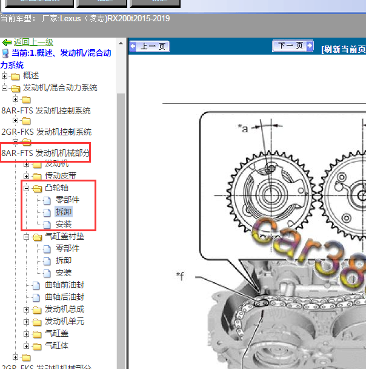This screenshot has width=366, height=369.
Task: Click the 气缸盖衬垫 folder icon
Action: (37, 237)
